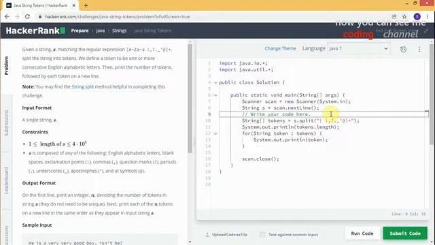Open the Leaderboard side tab
This screenshot has width=435, height=245.
(x=6, y=180)
